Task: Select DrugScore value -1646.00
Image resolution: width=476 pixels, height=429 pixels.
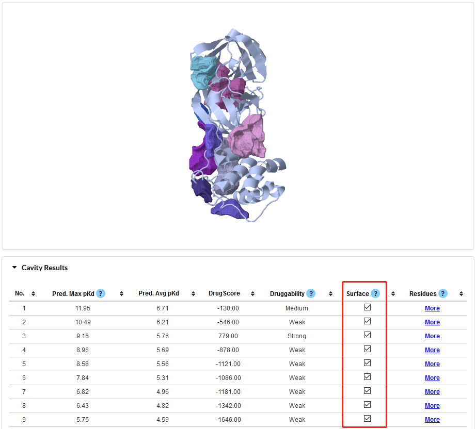Action: coord(228,420)
